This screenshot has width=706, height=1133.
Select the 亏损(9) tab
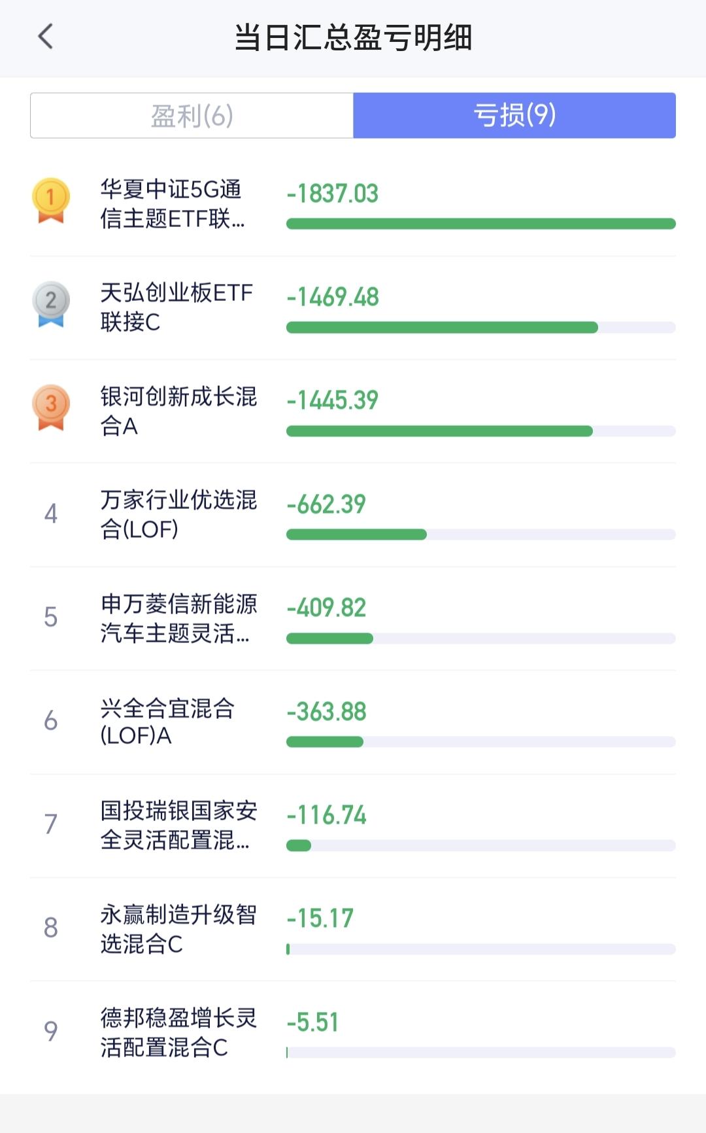coord(514,116)
